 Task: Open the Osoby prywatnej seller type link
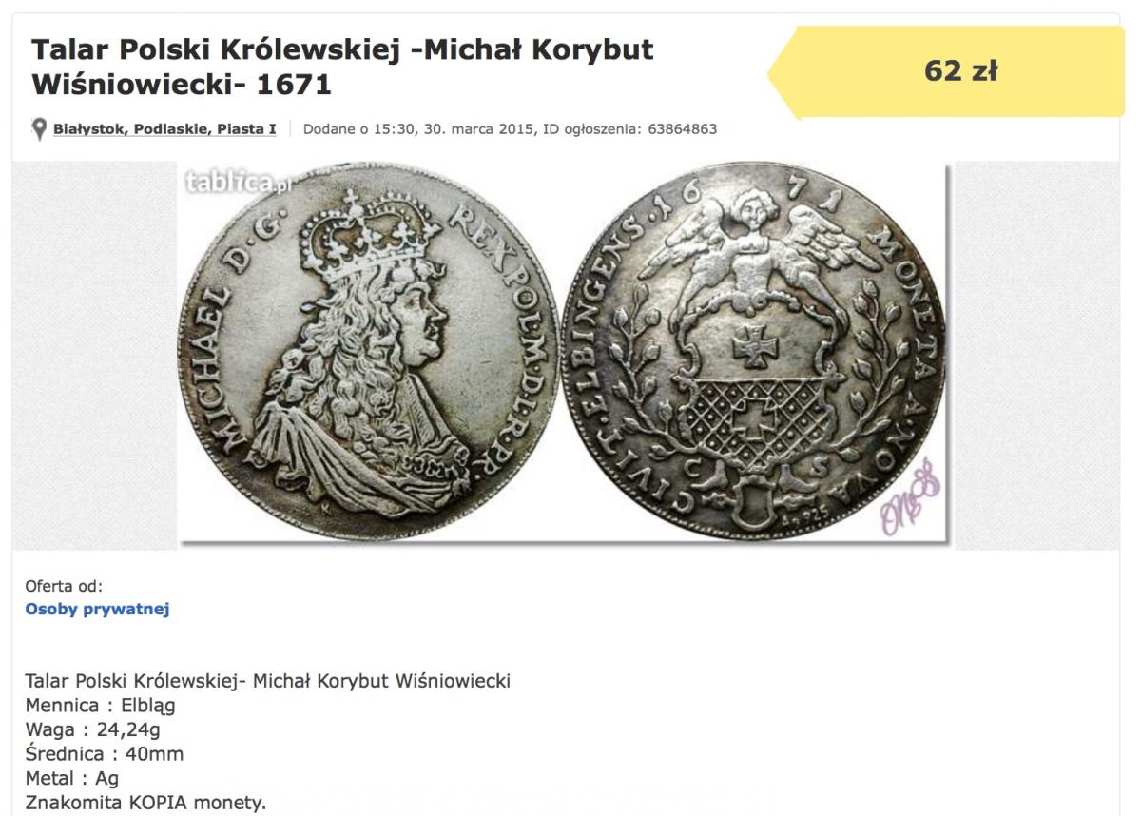click(97, 609)
